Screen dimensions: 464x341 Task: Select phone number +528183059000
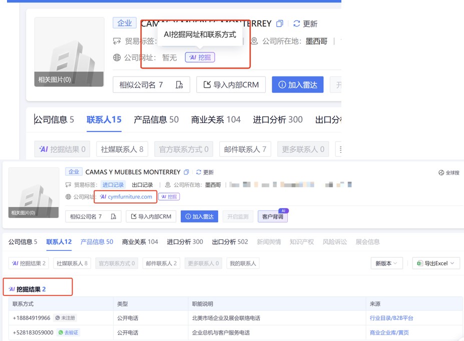[x=33, y=332]
